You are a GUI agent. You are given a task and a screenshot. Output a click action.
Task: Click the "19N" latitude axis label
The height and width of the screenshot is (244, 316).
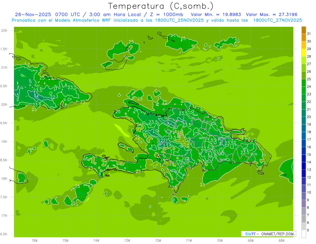click(x=4, y=142)
